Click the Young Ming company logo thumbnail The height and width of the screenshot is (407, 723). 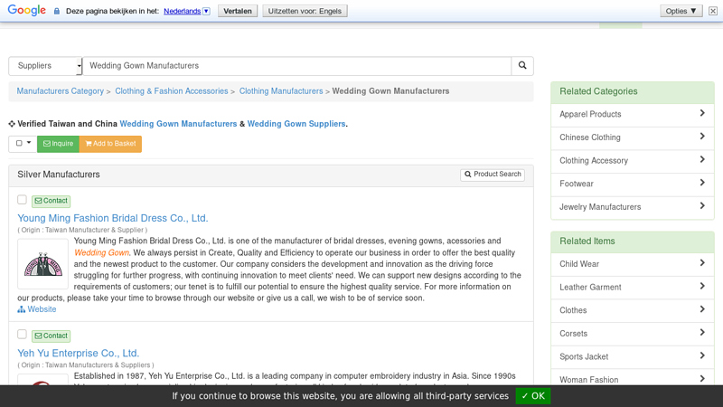tap(42, 264)
